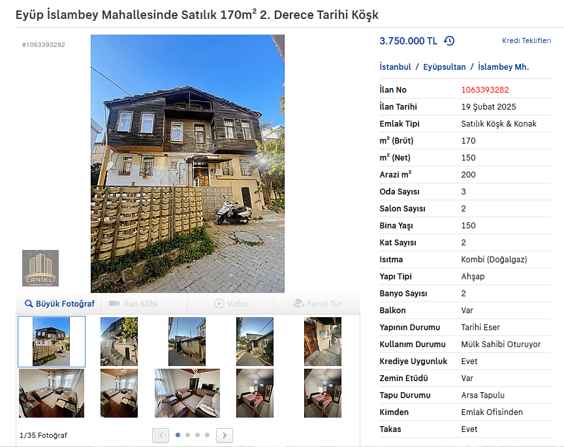Image resolution: width=564 pixels, height=447 pixels.
Task: Go to the next photo page arrow
Action: click(225, 435)
